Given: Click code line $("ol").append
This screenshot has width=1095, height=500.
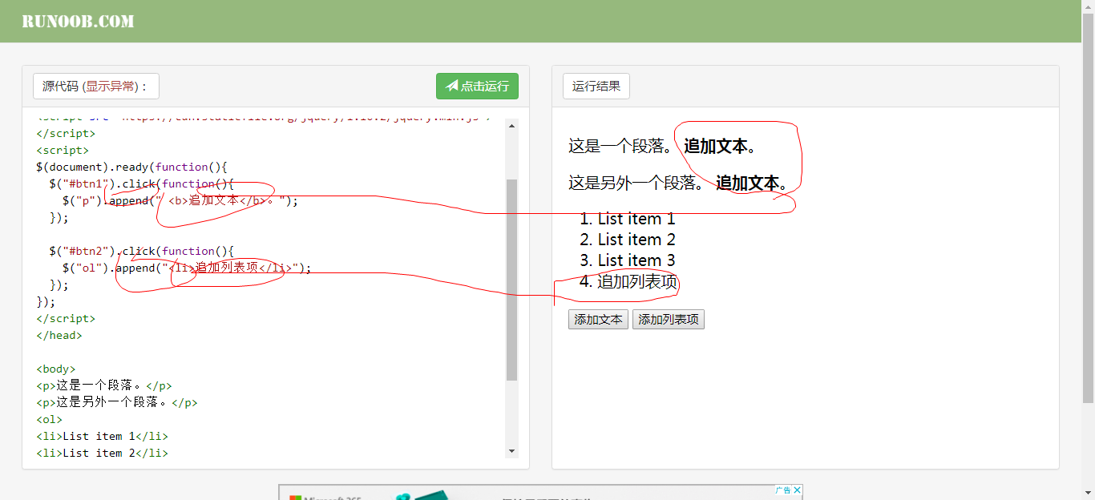Looking at the screenshot, I should pyautogui.click(x=186, y=268).
